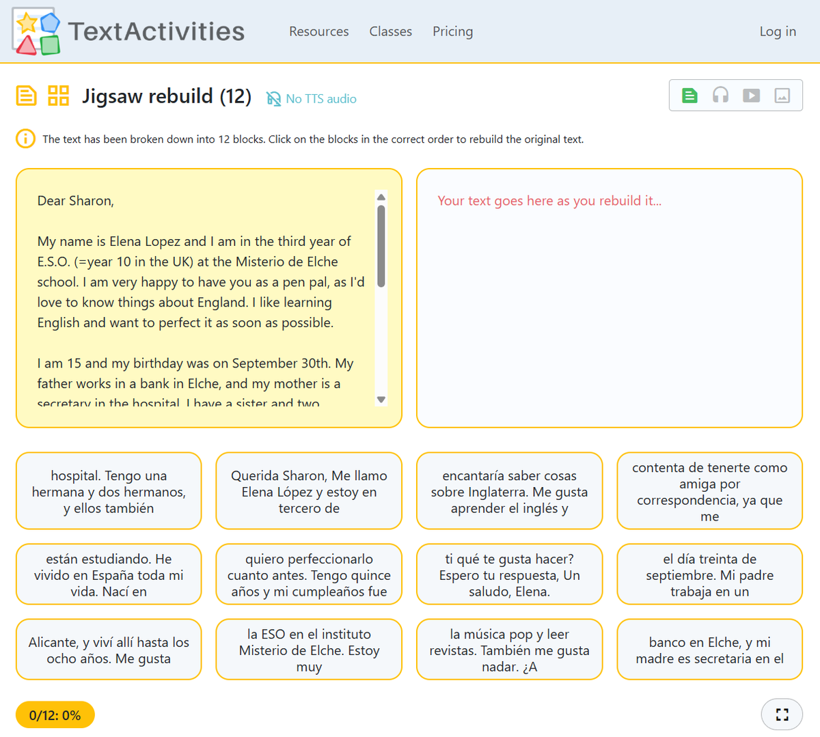Select the block "encantaría saber cosas sobre Inglaterra"
Viewport: 820px width, 737px height.
(x=509, y=491)
